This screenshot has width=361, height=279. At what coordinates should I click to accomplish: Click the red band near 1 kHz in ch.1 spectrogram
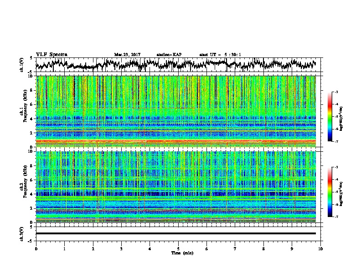point(175,141)
